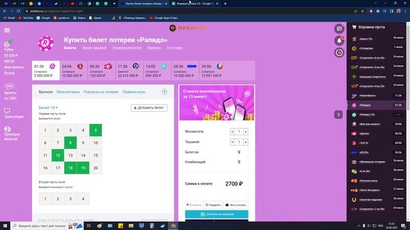Click the Выход logout link

[10, 73]
